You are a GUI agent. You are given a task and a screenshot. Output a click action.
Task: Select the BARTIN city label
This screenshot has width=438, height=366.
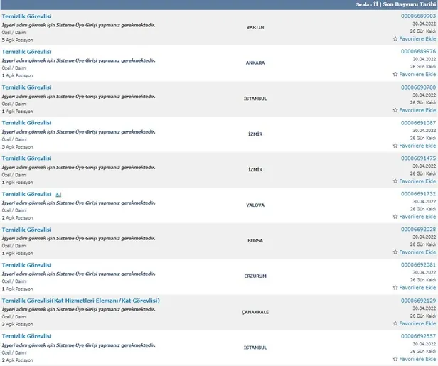pos(255,27)
